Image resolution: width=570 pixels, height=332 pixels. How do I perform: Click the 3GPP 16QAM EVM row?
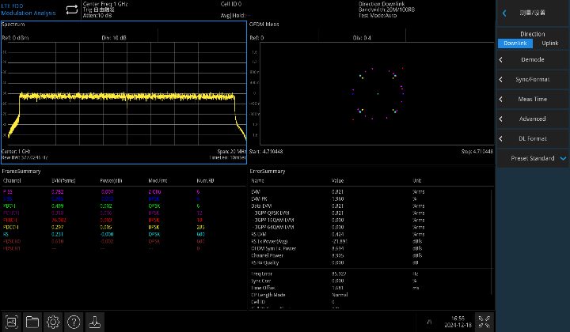tap(370, 221)
